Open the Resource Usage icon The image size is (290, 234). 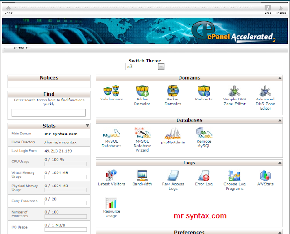point(111,203)
